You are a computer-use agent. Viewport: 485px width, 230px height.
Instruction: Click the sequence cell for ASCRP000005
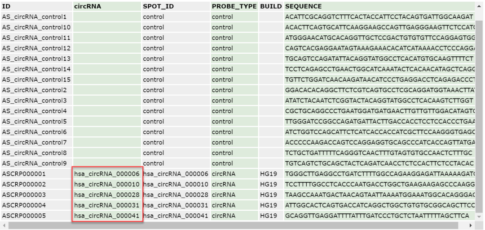pos(379,216)
